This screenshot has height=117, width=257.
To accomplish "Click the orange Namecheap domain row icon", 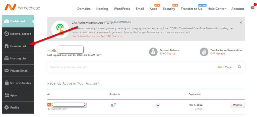I will pos(49,105).
